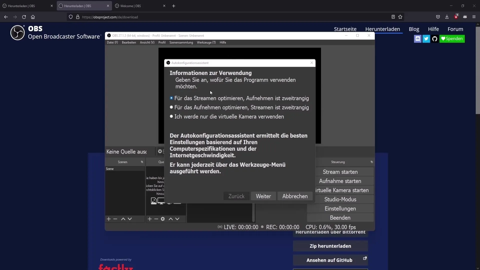Click the display capture monitor icon
This screenshot has height=270, width=480.
[161, 201]
